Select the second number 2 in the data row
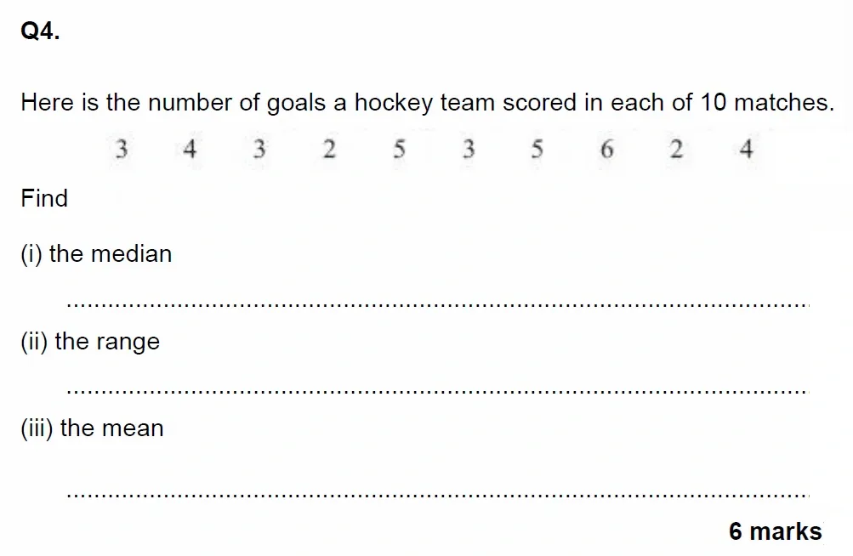This screenshot has width=853, height=556. [676, 150]
